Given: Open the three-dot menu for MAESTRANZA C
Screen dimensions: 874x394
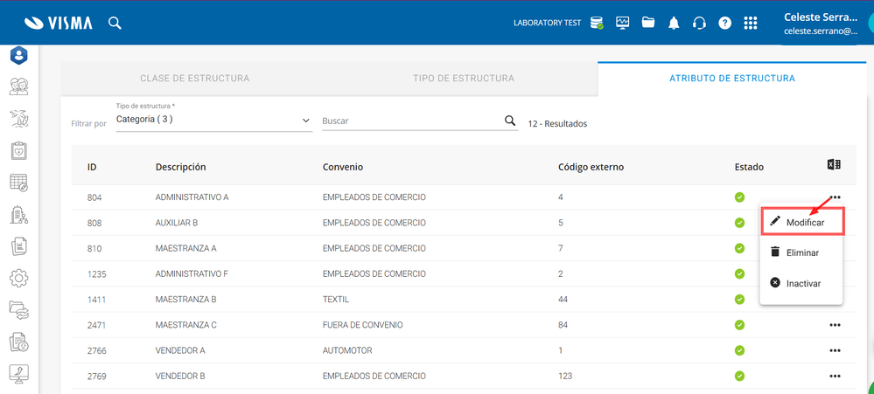Looking at the screenshot, I should (835, 325).
